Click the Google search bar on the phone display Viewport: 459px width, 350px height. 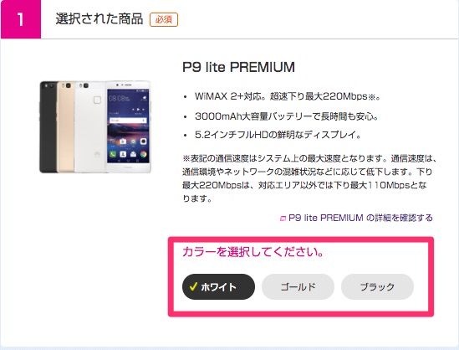128,121
